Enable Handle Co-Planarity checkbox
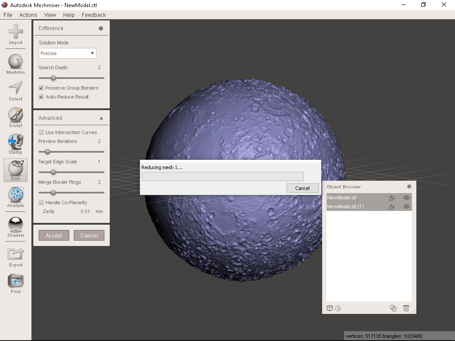 41,202
